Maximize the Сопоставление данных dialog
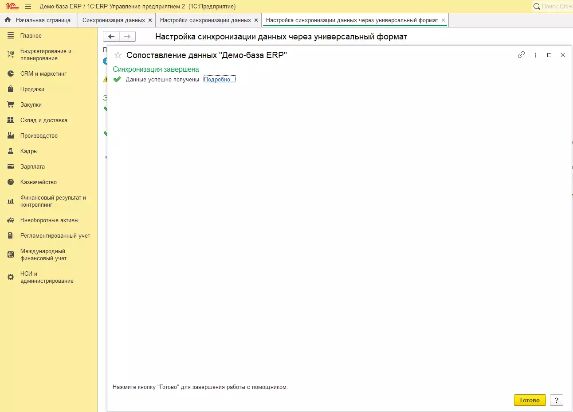Viewport: 573px width, 412px height. click(549, 55)
